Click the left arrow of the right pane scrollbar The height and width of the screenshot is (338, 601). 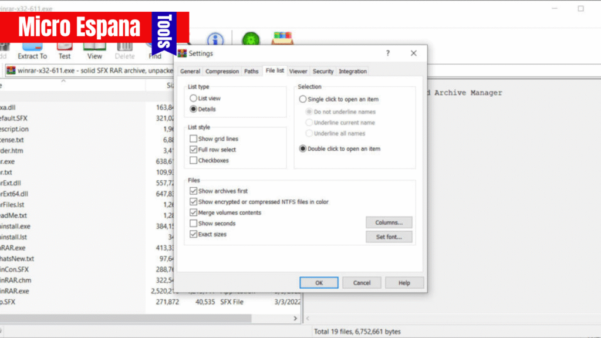[308, 318]
